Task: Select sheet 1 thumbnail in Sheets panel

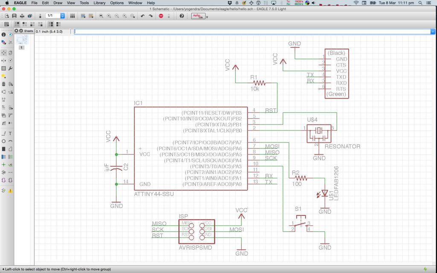Action: 22,40
